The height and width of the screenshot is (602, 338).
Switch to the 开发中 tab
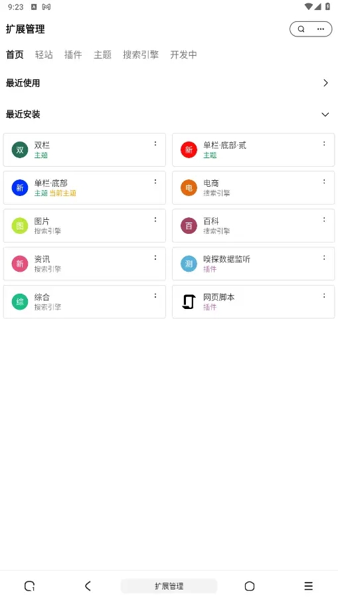click(x=183, y=54)
